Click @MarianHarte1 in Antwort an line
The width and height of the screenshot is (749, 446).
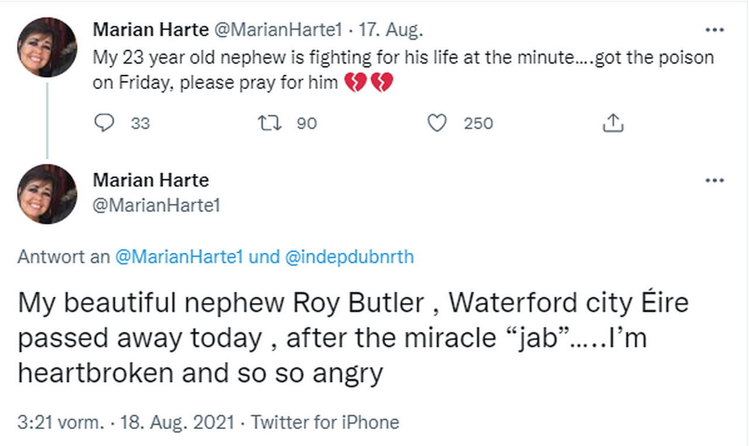tap(179, 258)
